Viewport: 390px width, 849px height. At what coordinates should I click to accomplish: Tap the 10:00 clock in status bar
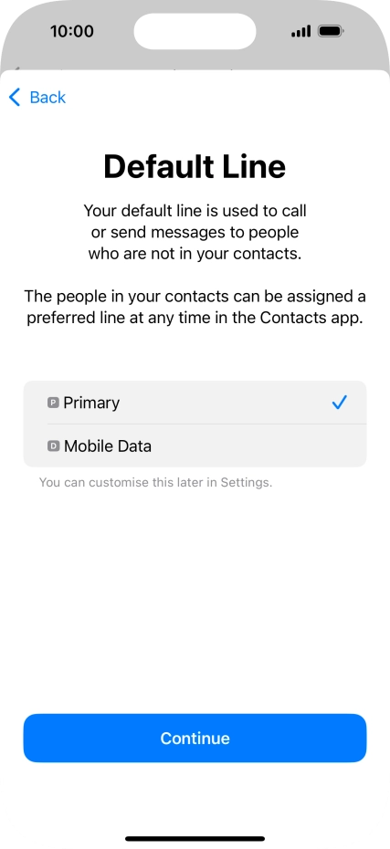[x=72, y=31]
